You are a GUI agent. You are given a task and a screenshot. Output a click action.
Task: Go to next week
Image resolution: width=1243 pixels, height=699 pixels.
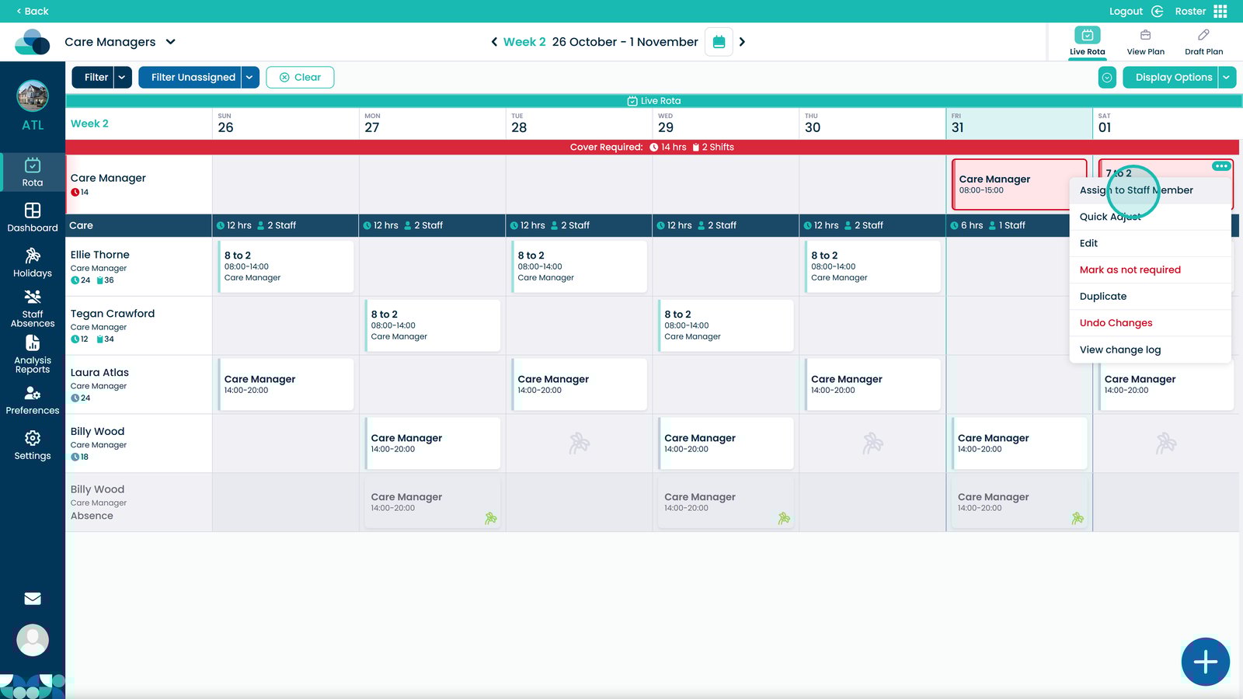click(x=742, y=42)
